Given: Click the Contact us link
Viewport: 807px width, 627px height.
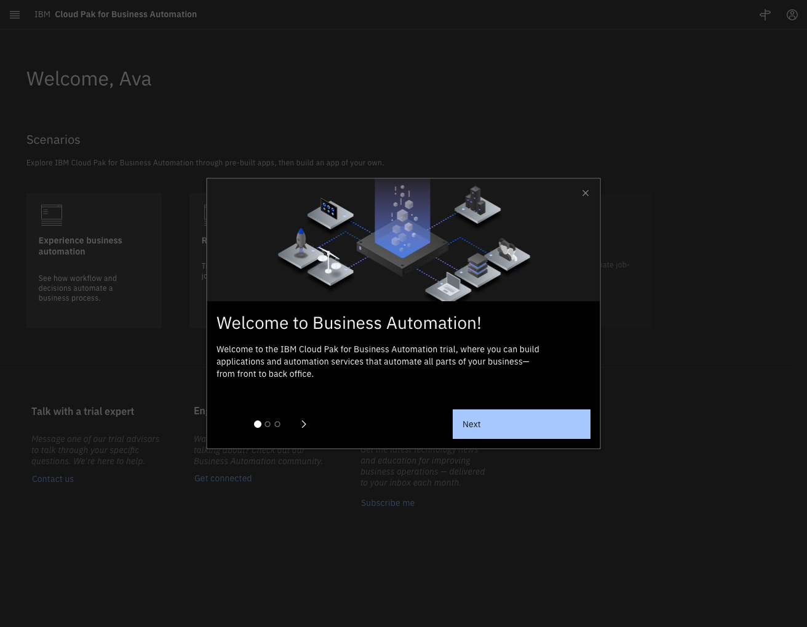Looking at the screenshot, I should point(53,479).
